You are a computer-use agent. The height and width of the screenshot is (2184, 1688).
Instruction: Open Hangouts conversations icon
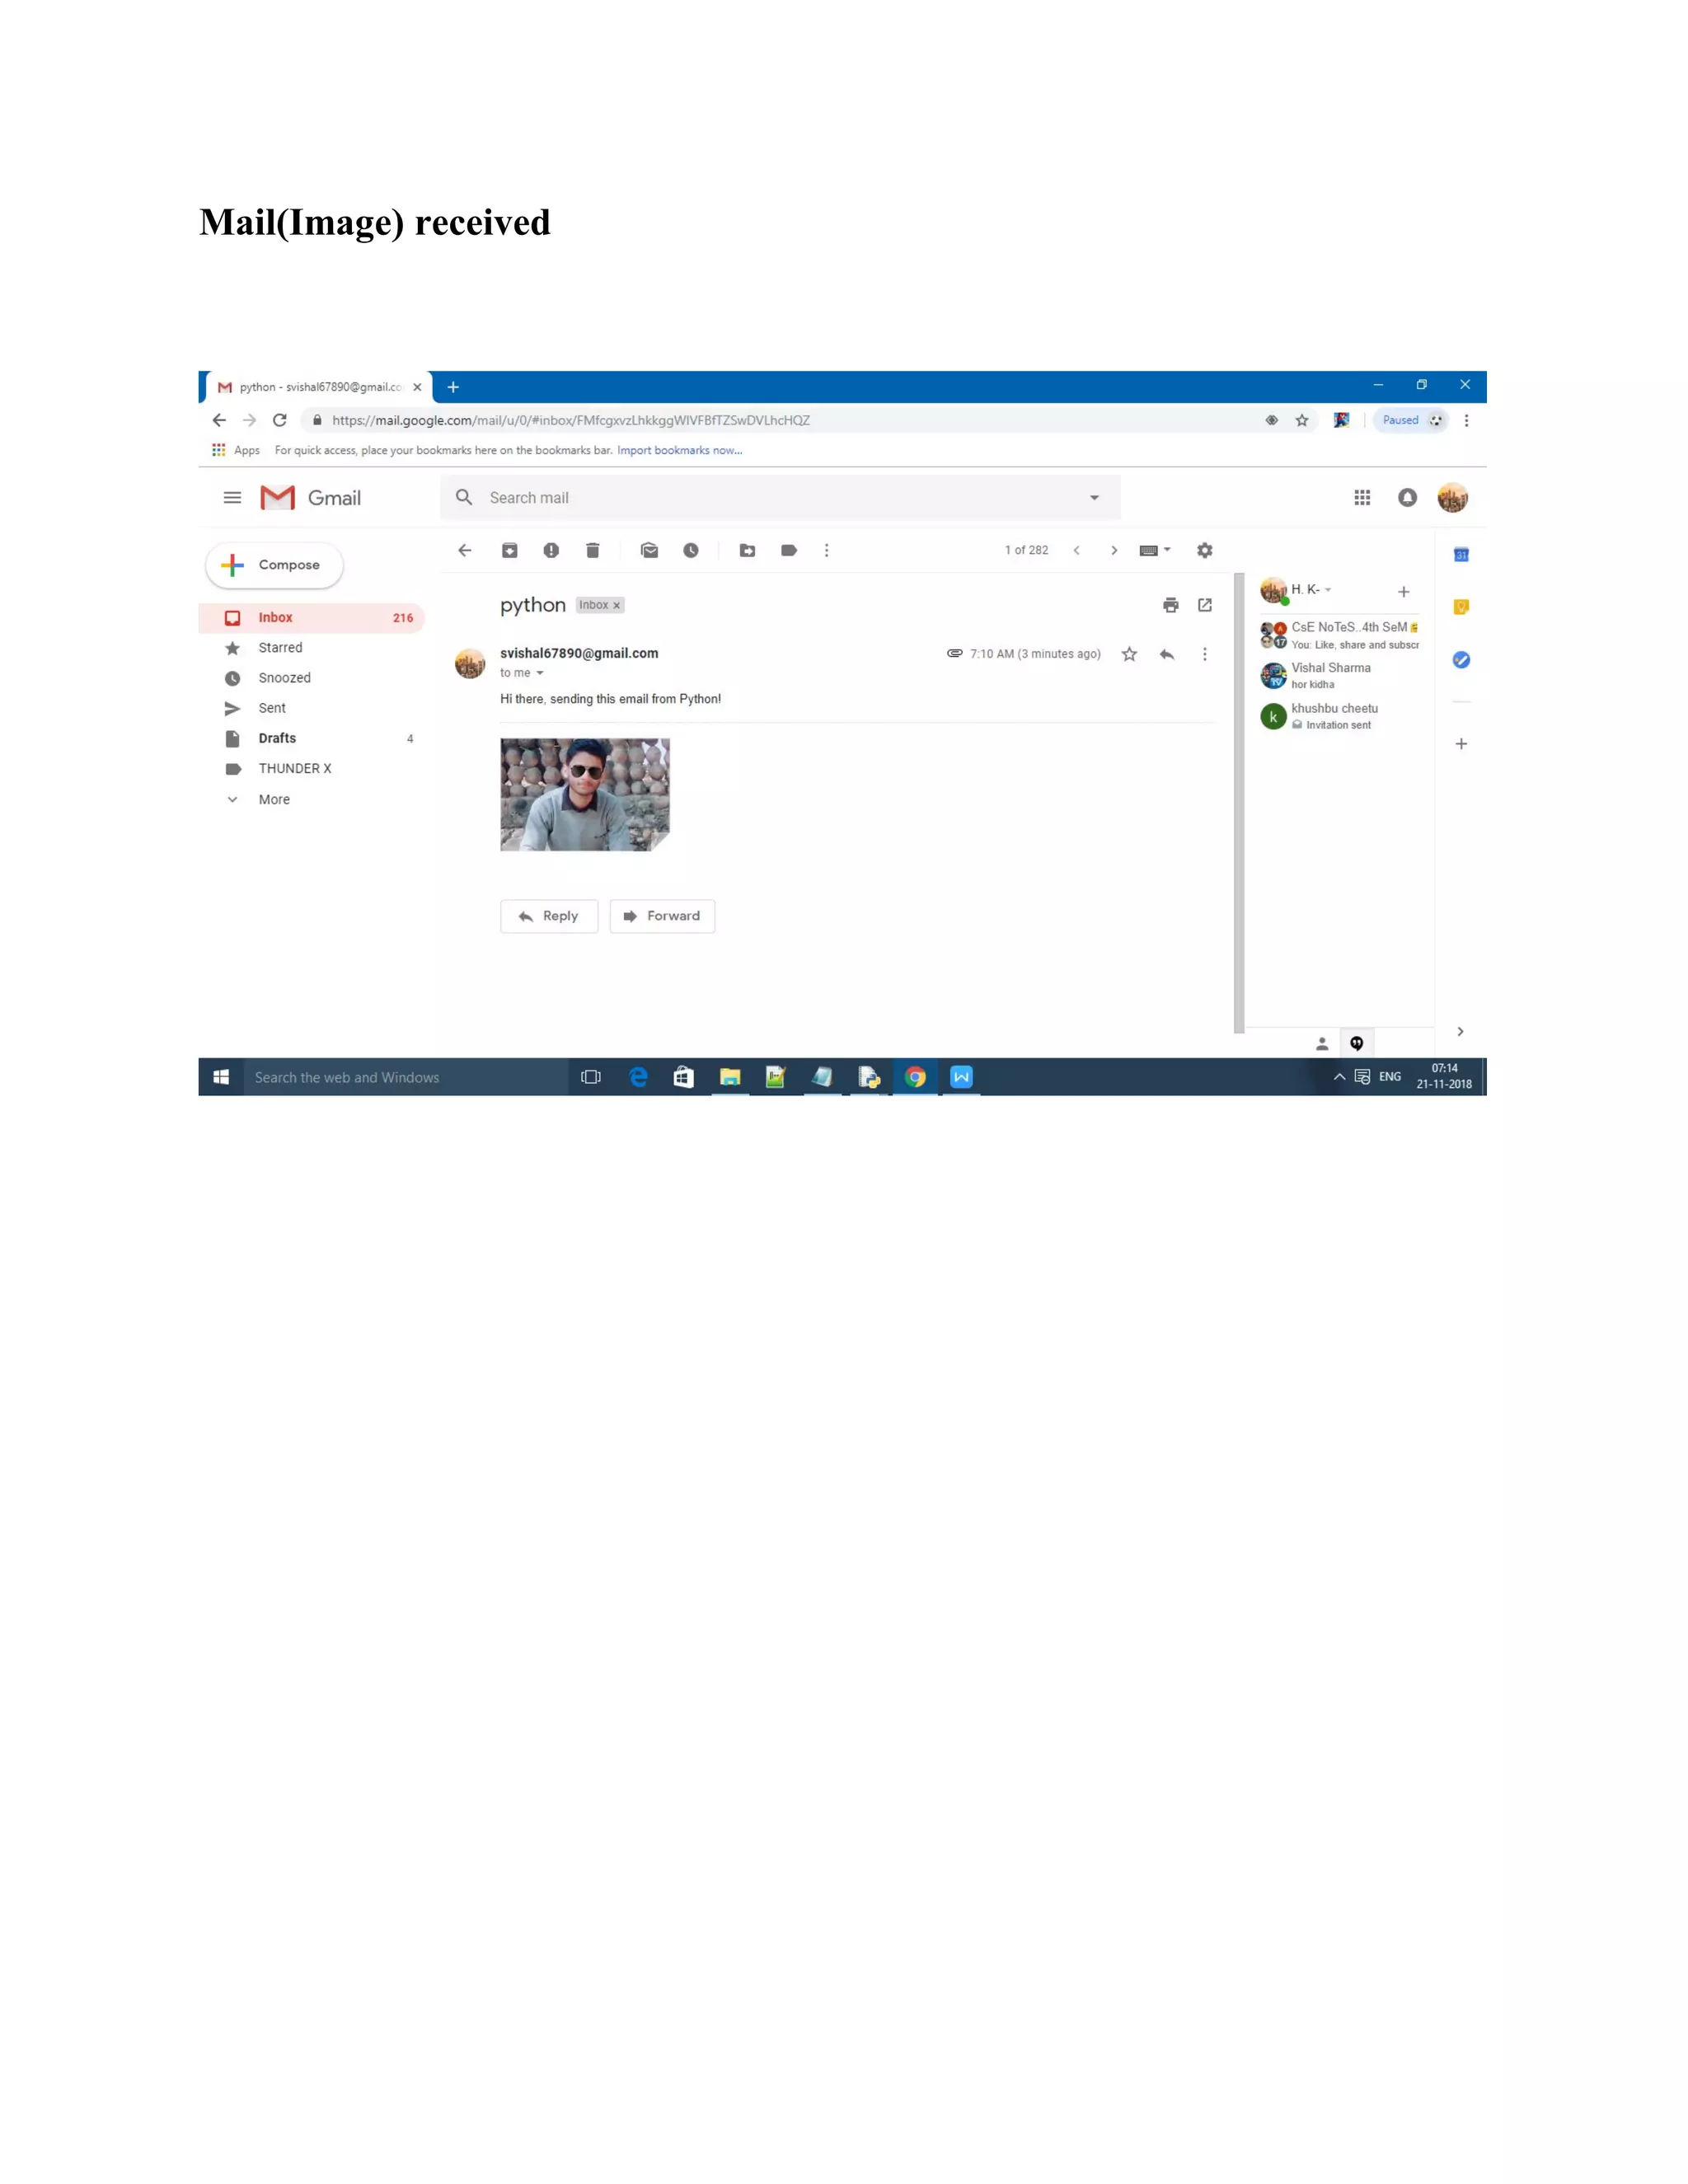coord(1357,1043)
